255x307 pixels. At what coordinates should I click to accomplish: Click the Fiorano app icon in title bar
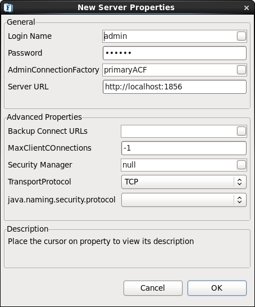coord(8,8)
